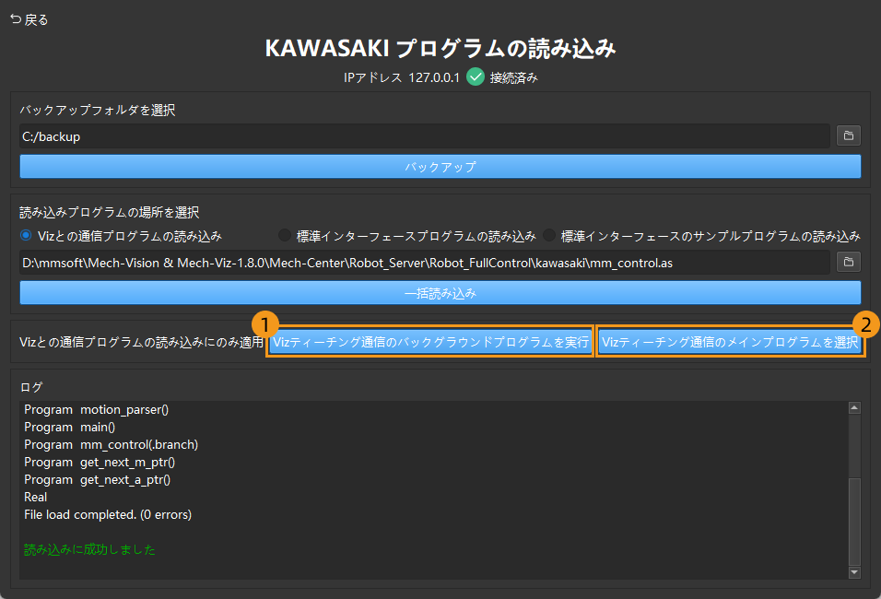This screenshot has width=881, height=599.
Task: Click the log scrollbar up arrow
Action: pos(854,408)
